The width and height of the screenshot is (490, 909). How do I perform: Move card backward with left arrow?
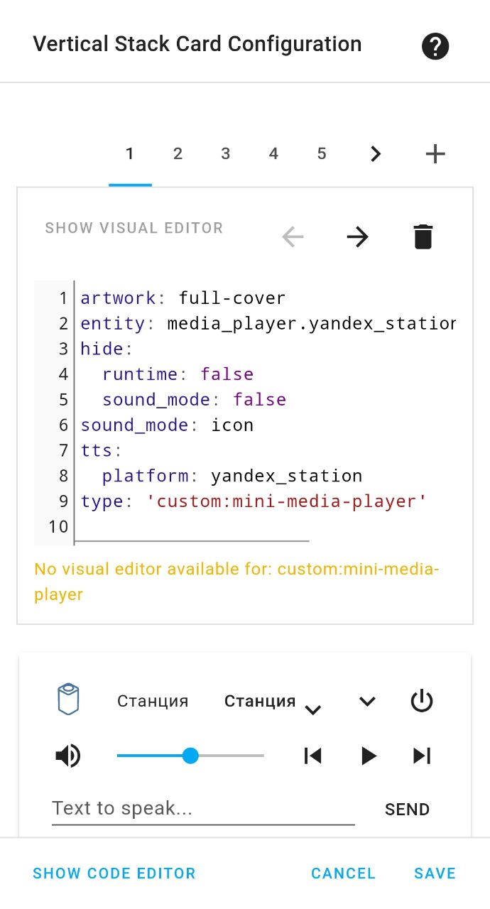tap(293, 236)
